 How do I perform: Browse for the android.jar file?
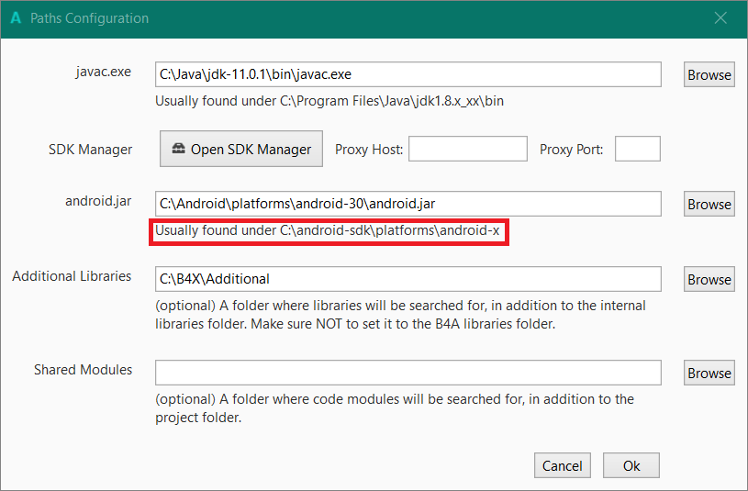pos(709,205)
